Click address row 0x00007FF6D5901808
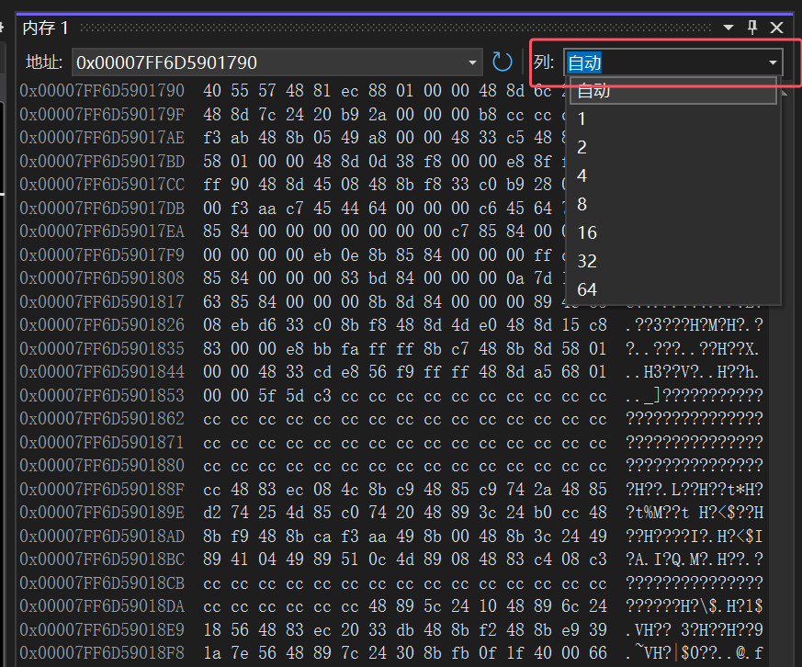Screen dimensions: 802x667 [102, 277]
